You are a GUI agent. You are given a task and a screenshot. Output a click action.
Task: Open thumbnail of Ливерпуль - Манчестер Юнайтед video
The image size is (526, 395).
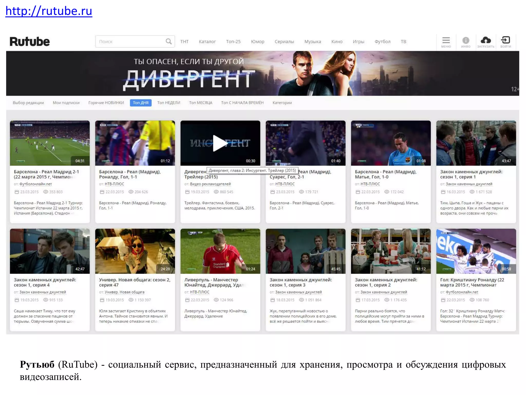point(220,251)
